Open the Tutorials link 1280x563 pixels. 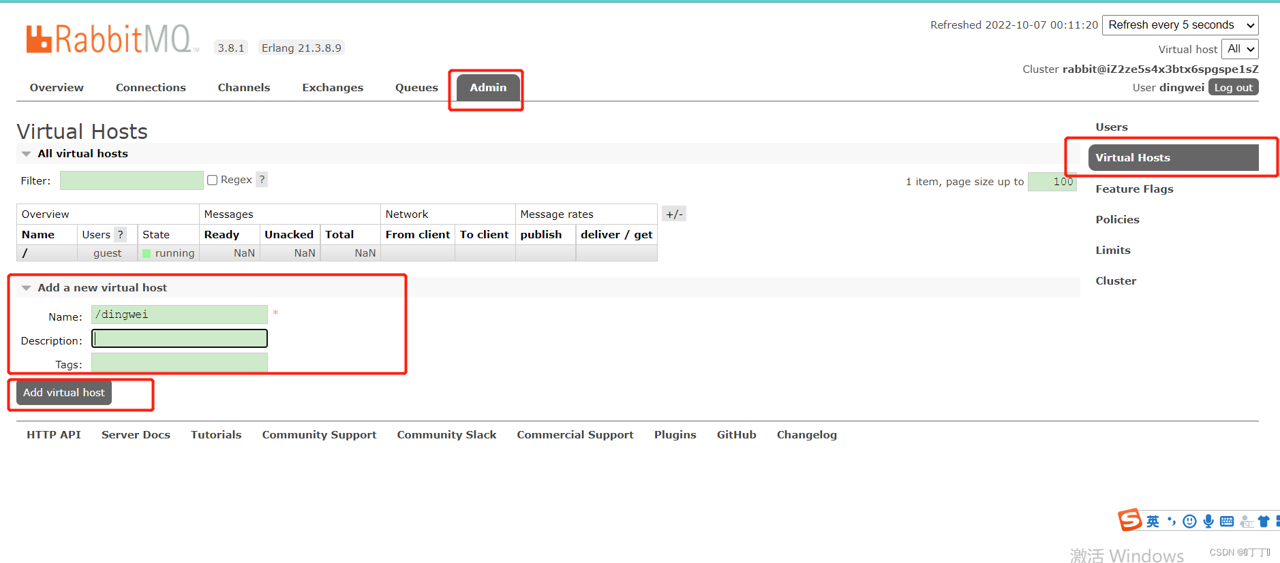tap(216, 434)
